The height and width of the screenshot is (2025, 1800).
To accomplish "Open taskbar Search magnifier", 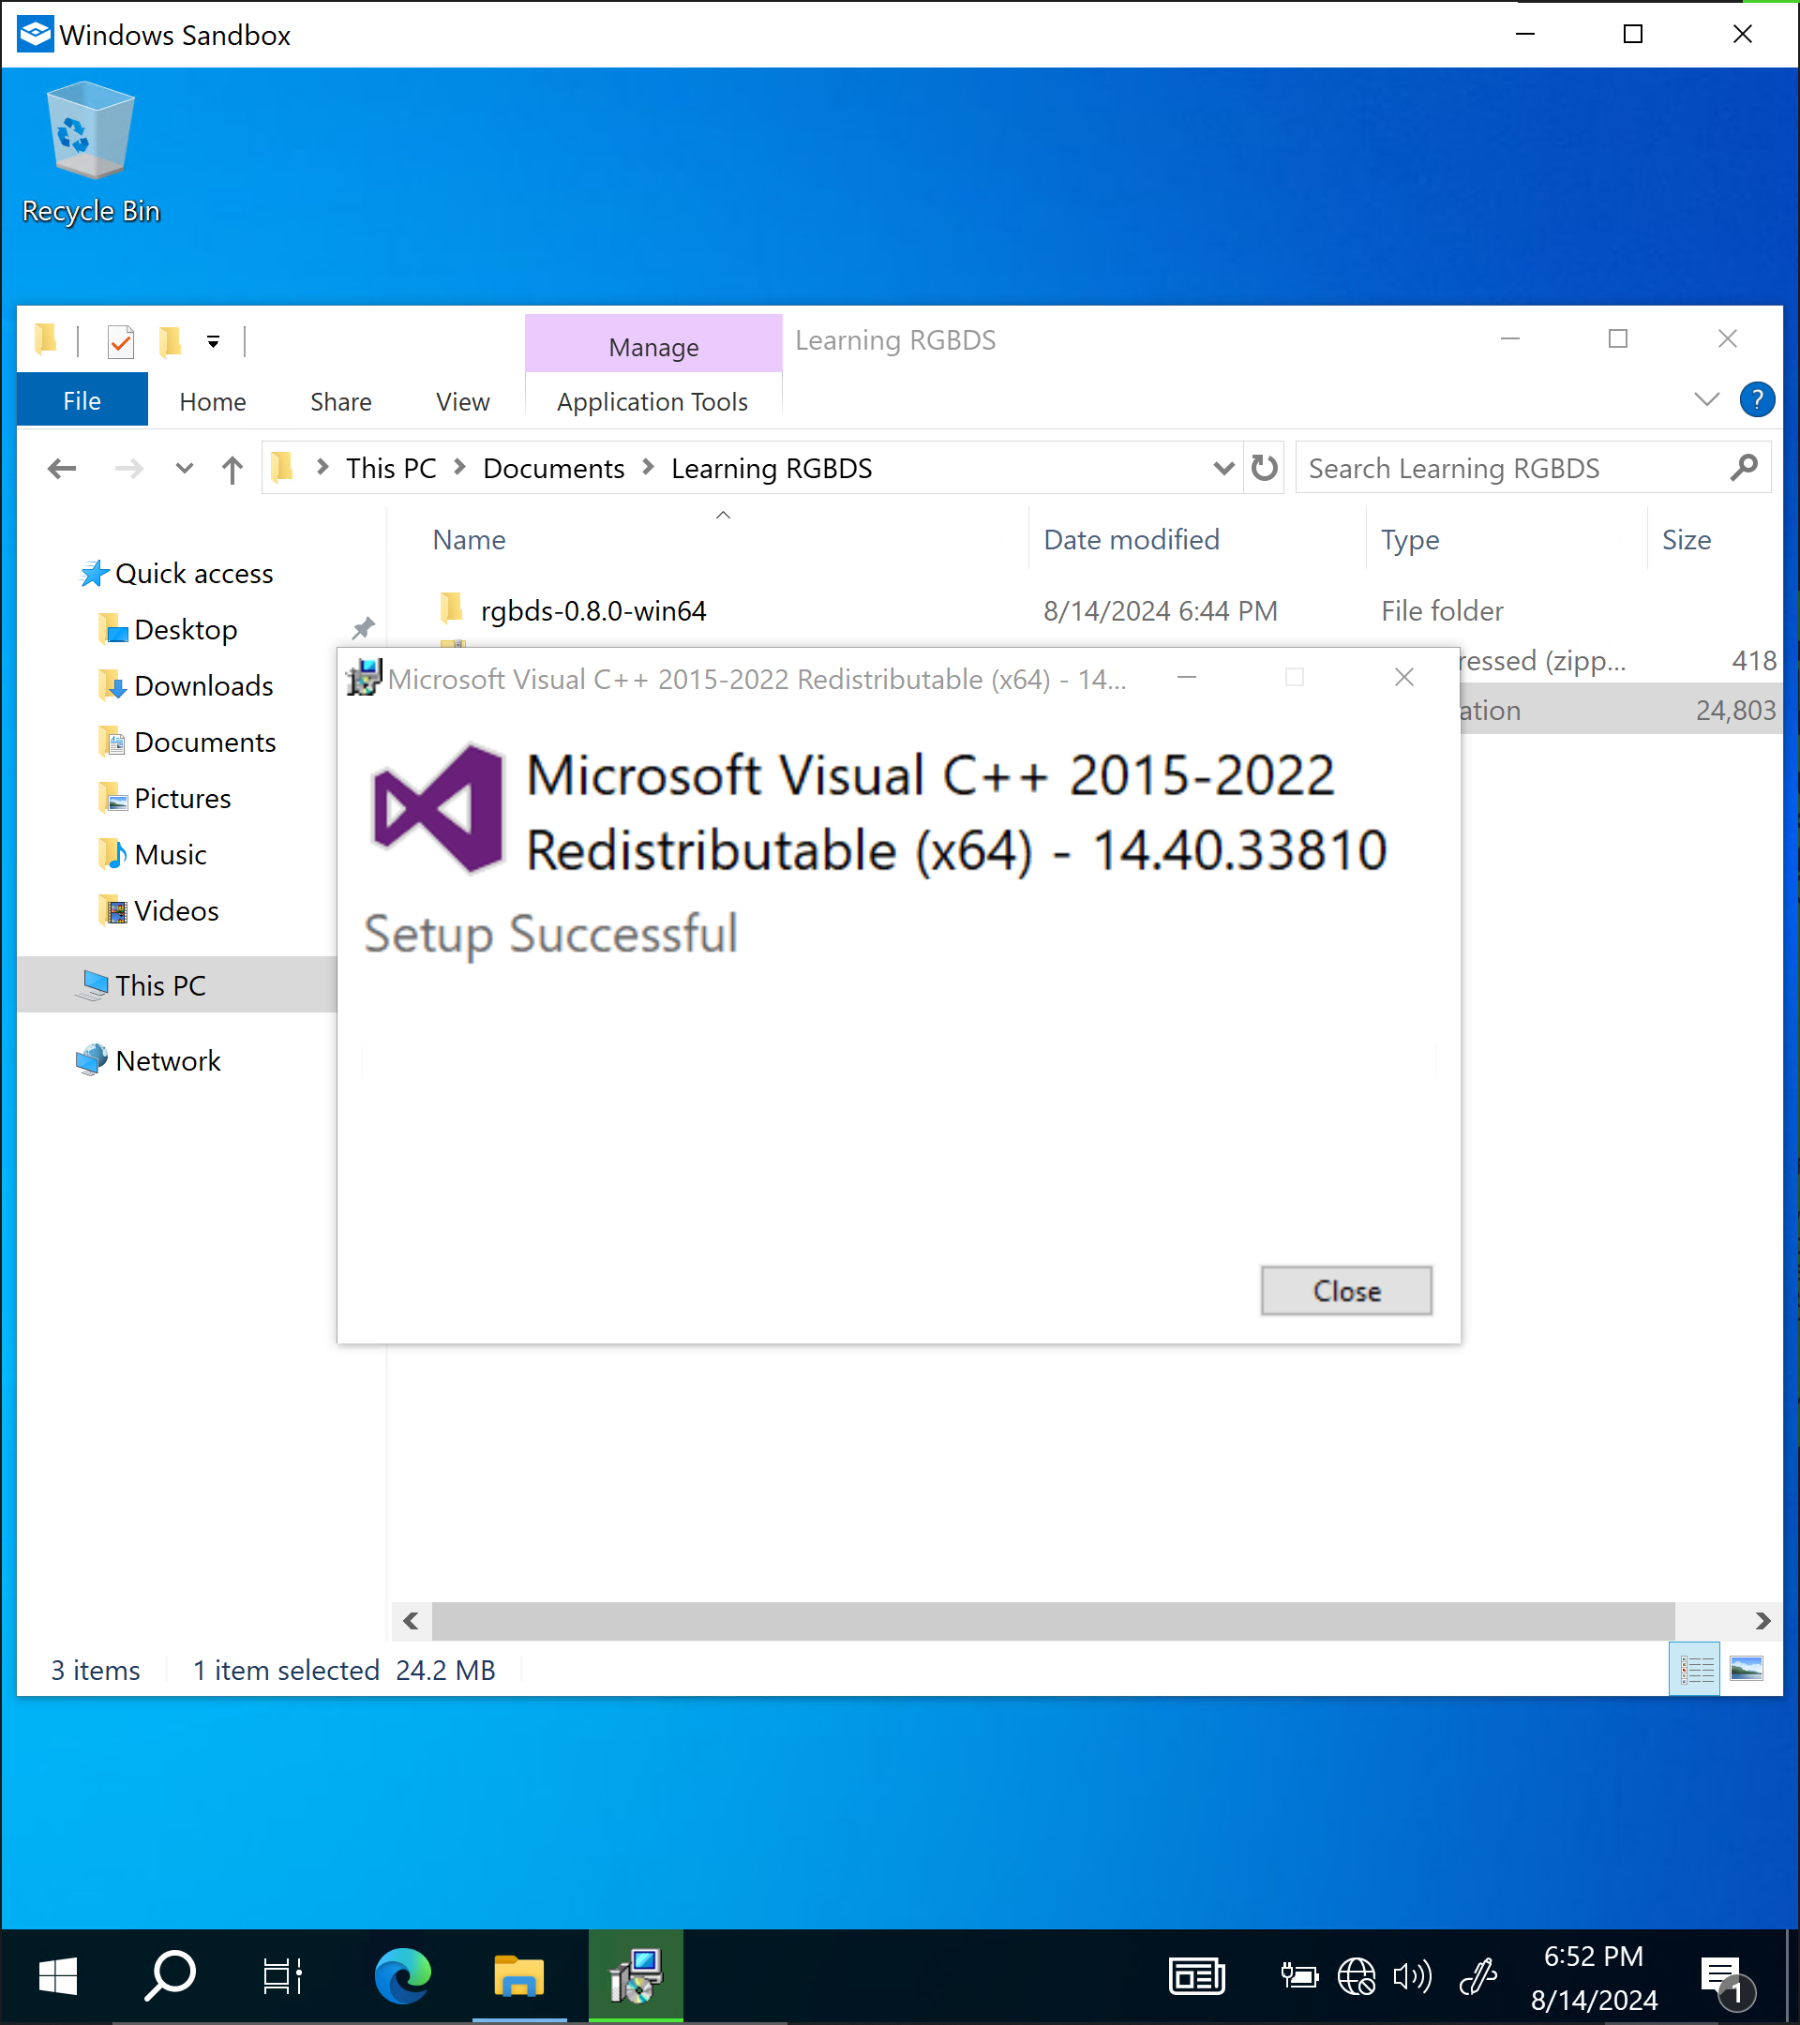I will (x=171, y=1976).
